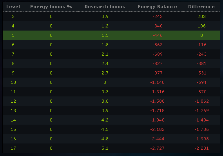Click research bonus value 4.8

coord(105,139)
